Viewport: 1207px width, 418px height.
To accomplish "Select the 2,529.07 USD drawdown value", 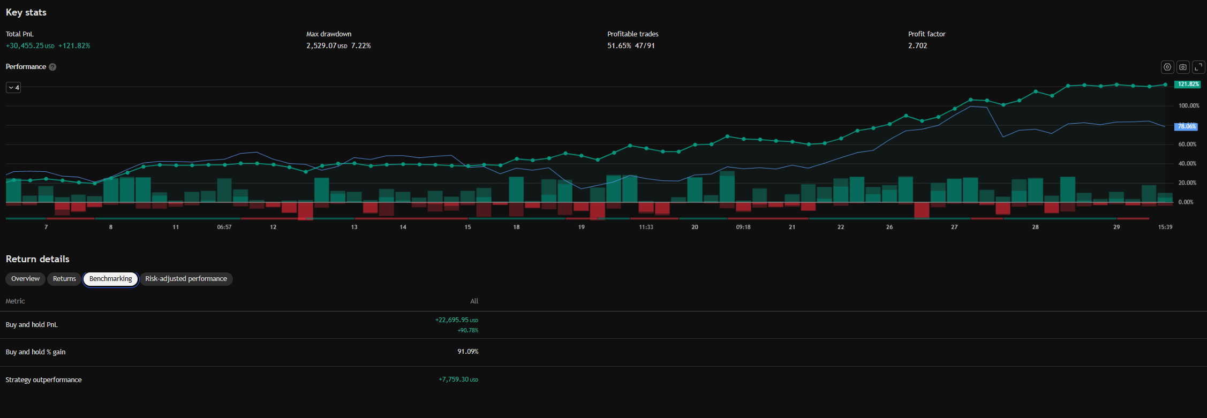I will click(327, 45).
